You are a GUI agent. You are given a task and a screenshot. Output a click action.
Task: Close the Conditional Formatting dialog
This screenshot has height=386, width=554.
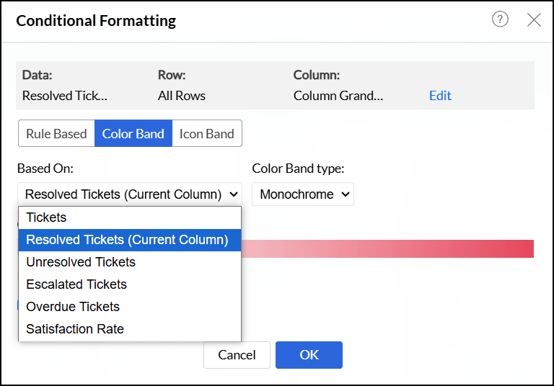pyautogui.click(x=534, y=19)
